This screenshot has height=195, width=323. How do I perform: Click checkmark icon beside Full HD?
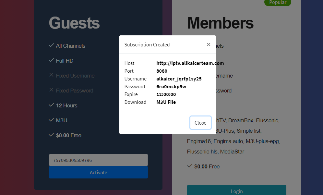51,60
